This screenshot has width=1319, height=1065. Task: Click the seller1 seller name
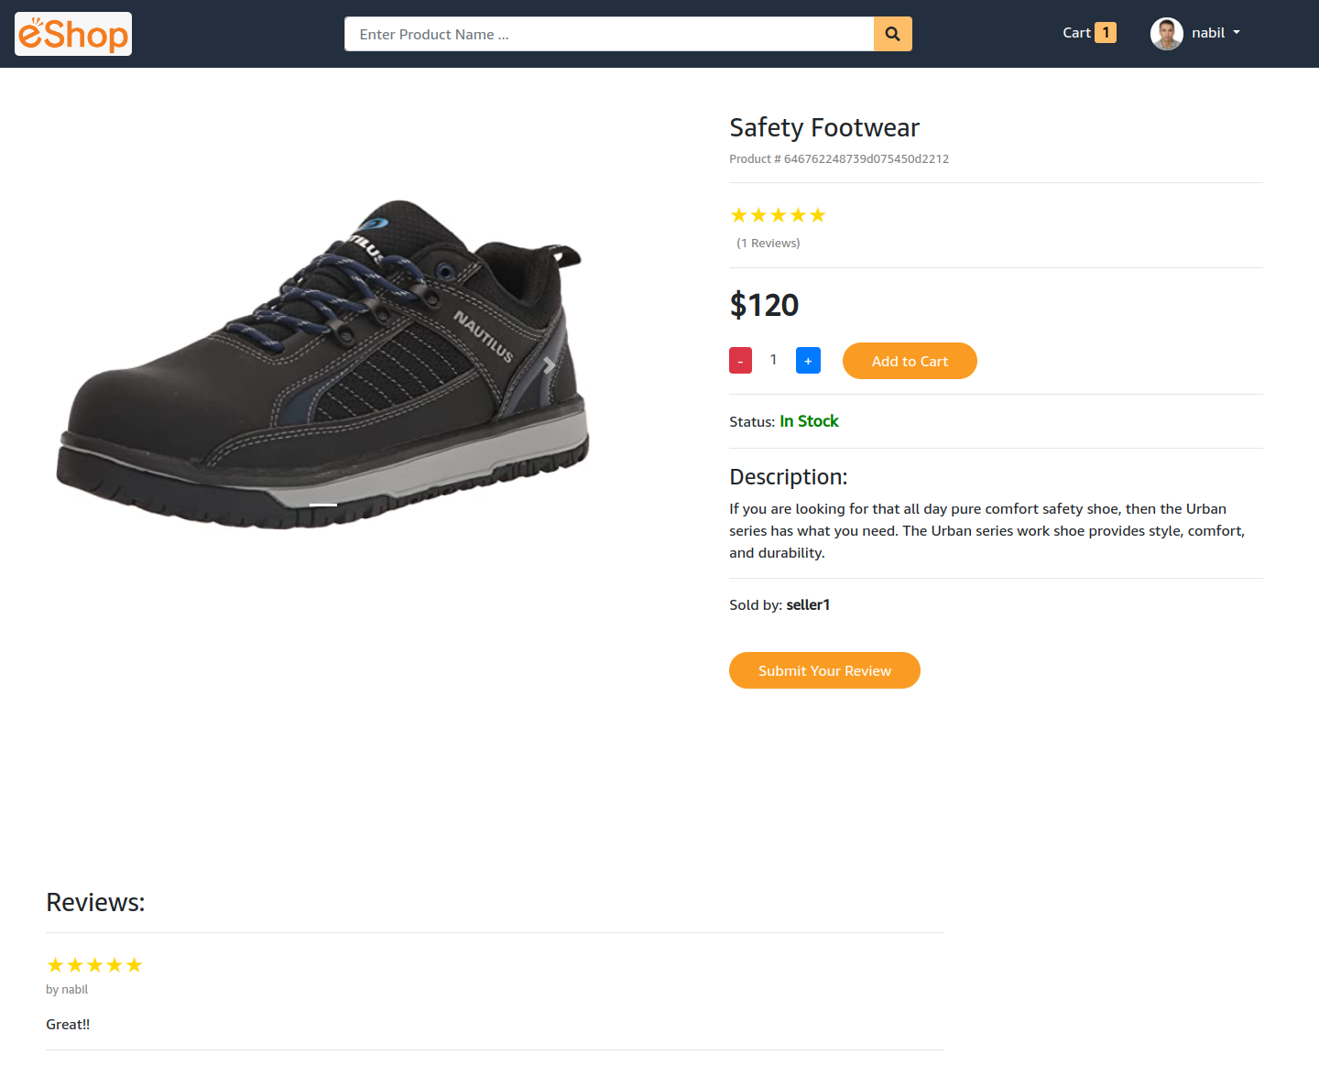(x=808, y=604)
